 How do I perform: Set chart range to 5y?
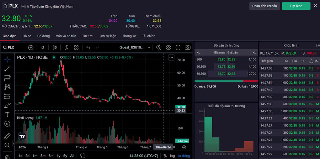pyautogui.click(x=65, y=156)
